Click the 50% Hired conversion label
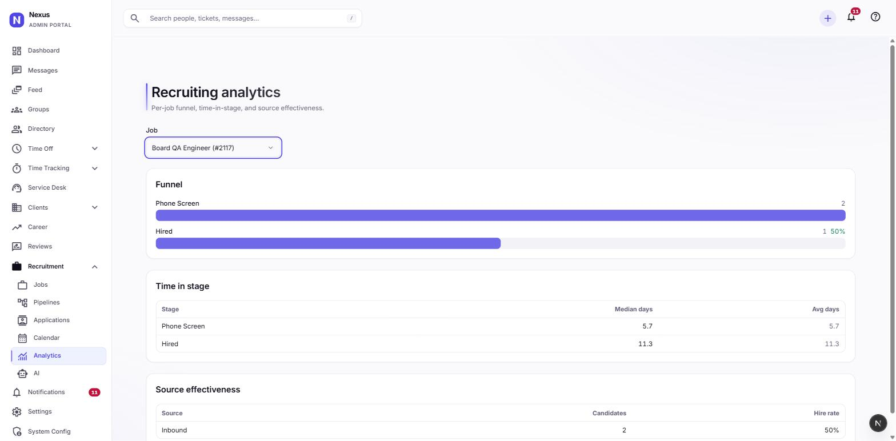 click(838, 232)
